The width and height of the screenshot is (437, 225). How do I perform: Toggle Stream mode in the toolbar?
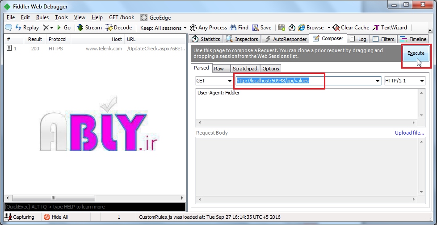click(x=89, y=28)
